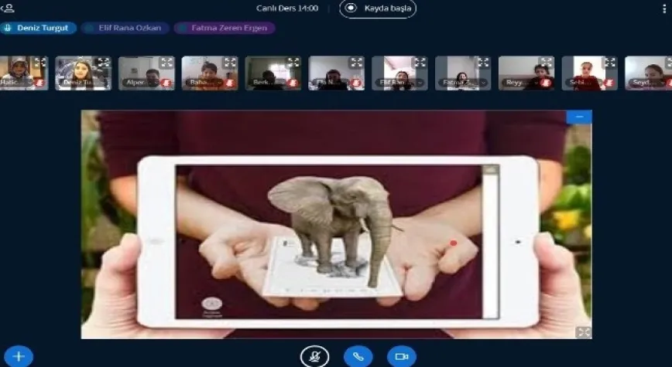Open the users list panel icon
Viewport: 672px width, 367px height.
coord(9,8)
